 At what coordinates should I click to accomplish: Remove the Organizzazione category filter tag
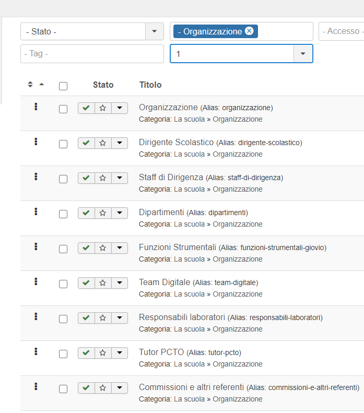249,31
